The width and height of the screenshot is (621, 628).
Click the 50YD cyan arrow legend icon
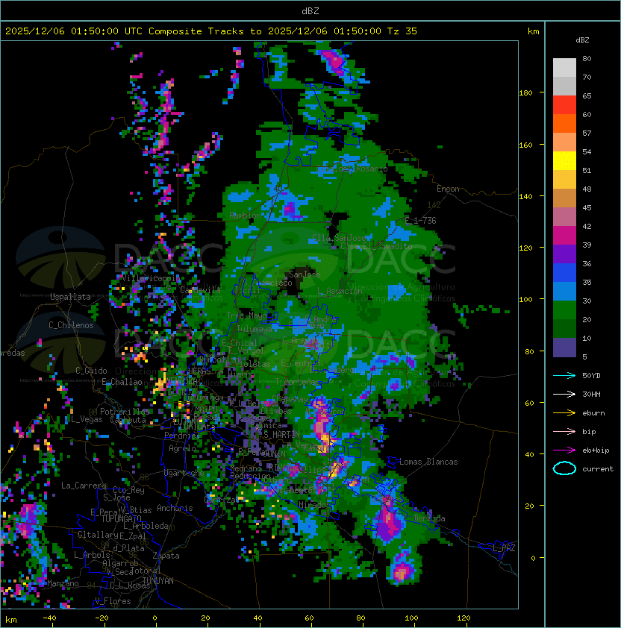[564, 375]
